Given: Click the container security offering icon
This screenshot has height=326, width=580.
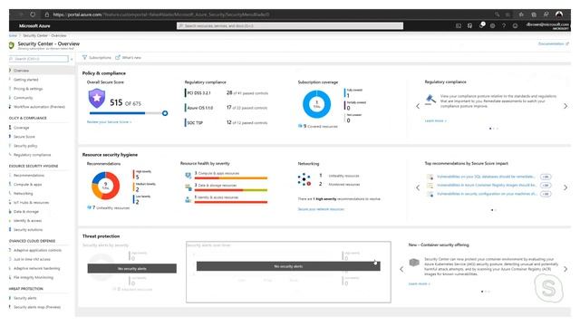Looking at the screenshot, I should pyautogui.click(x=414, y=263).
